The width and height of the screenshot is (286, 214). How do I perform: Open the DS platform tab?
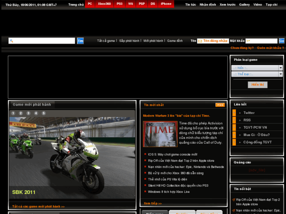point(153,4)
